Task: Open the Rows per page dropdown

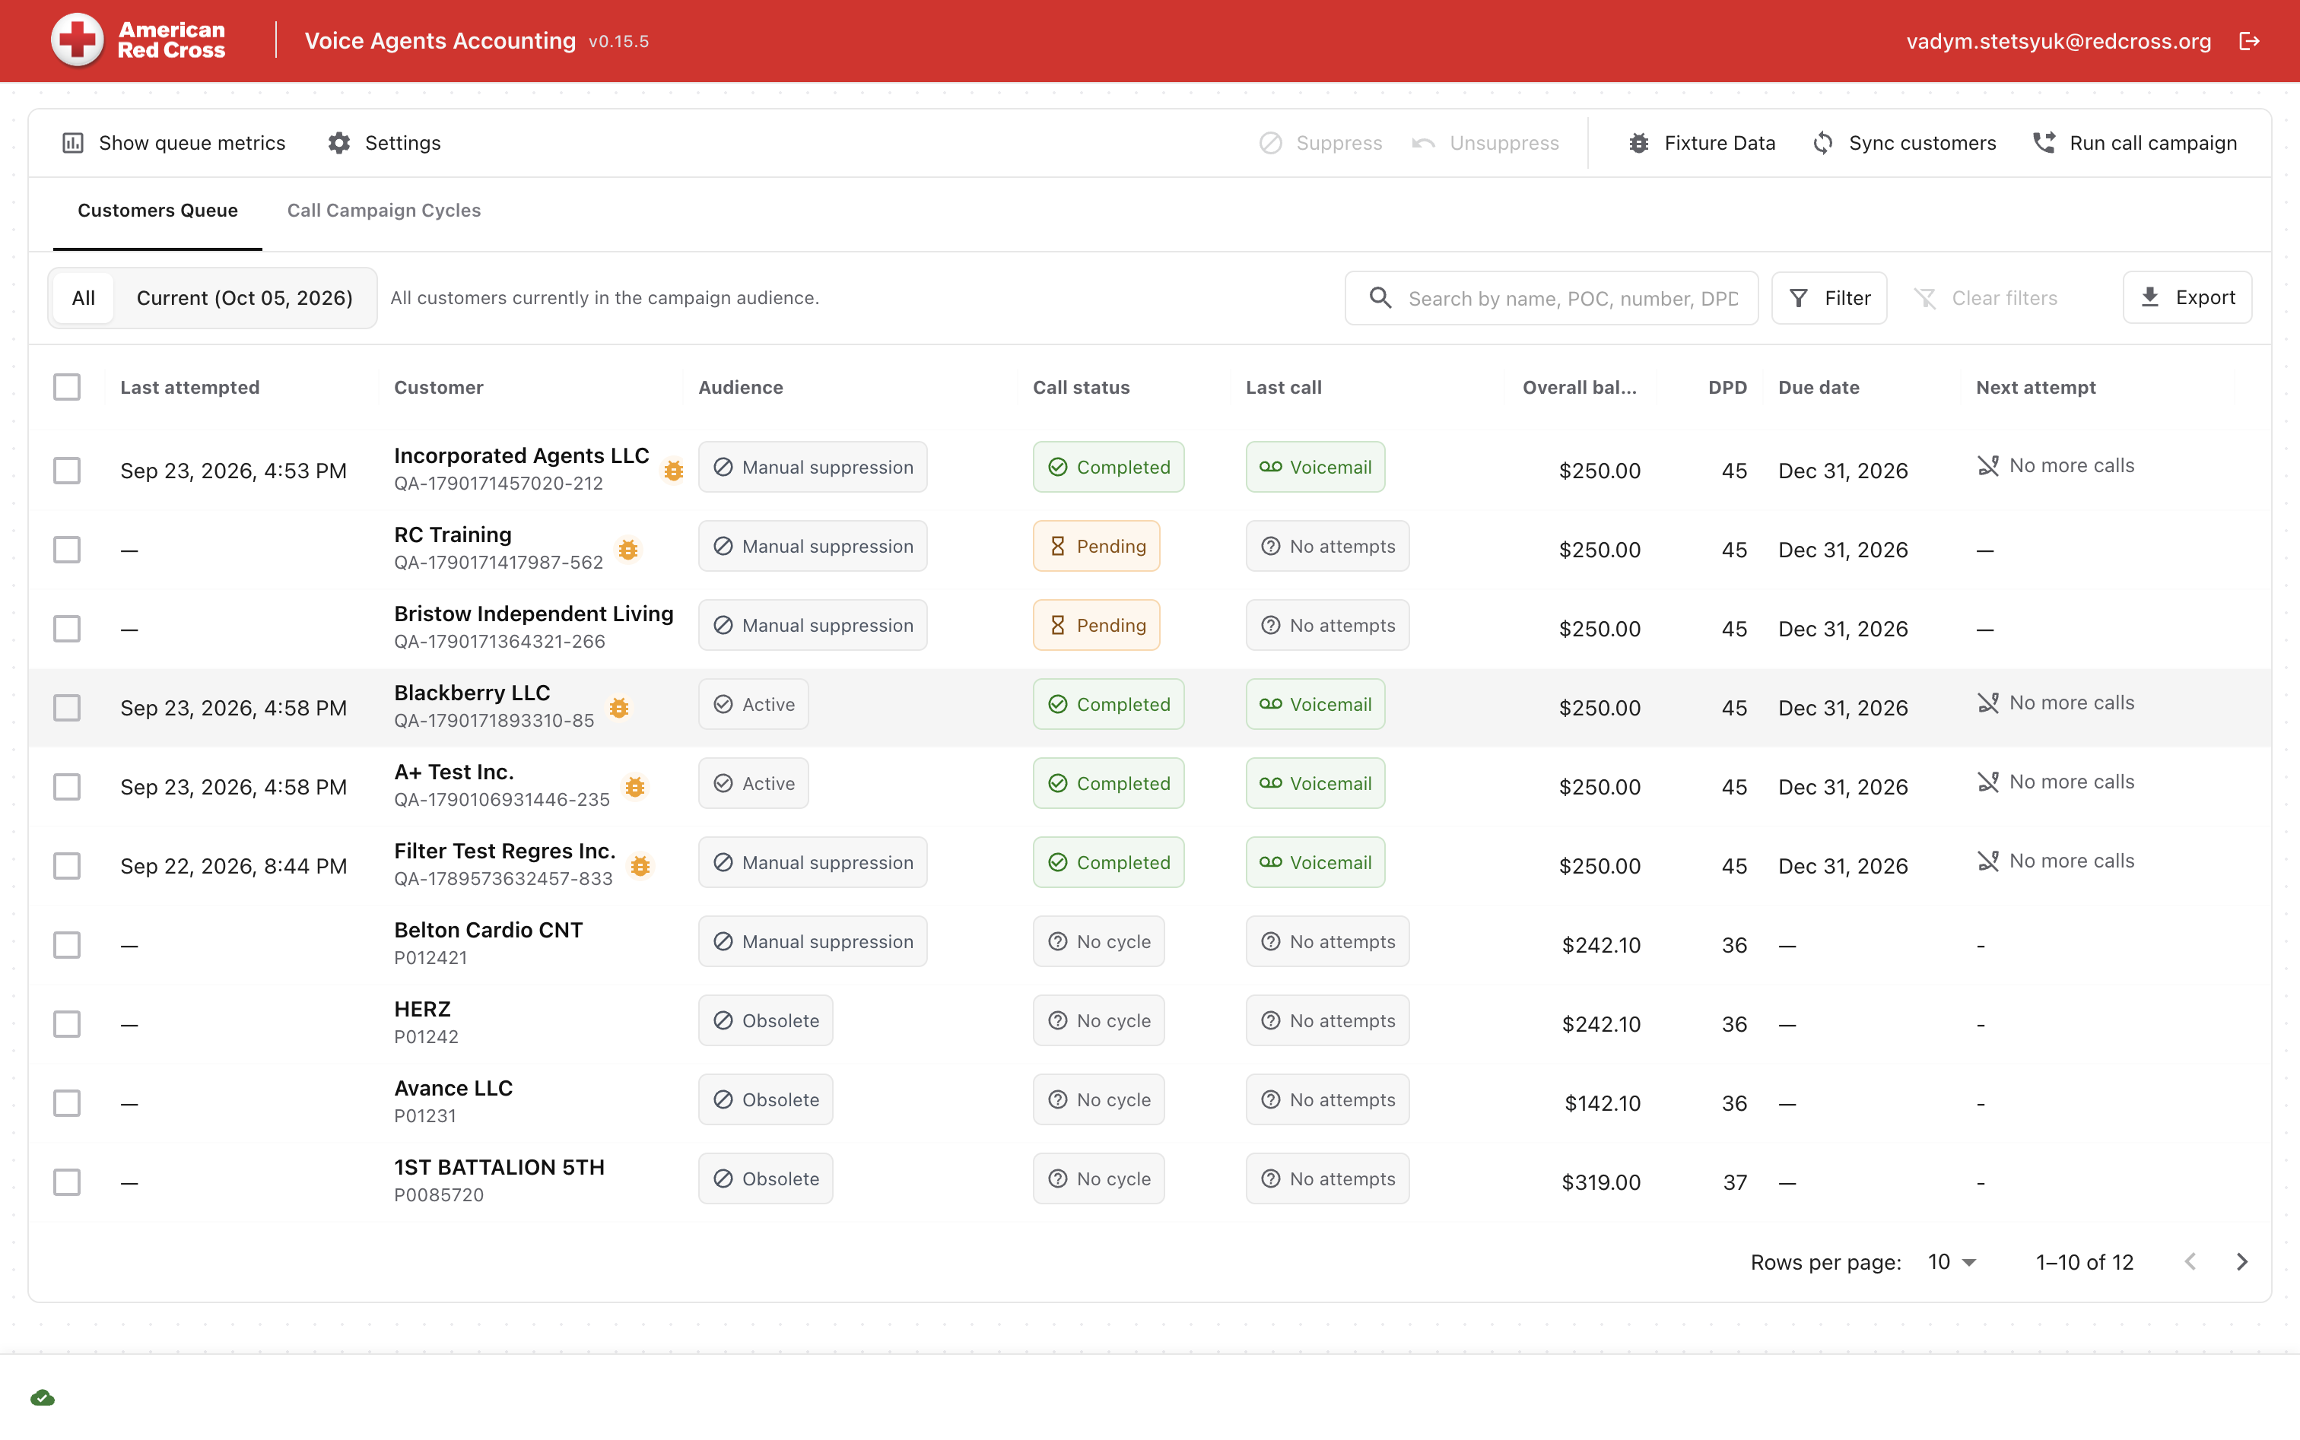Action: 1952,1262
